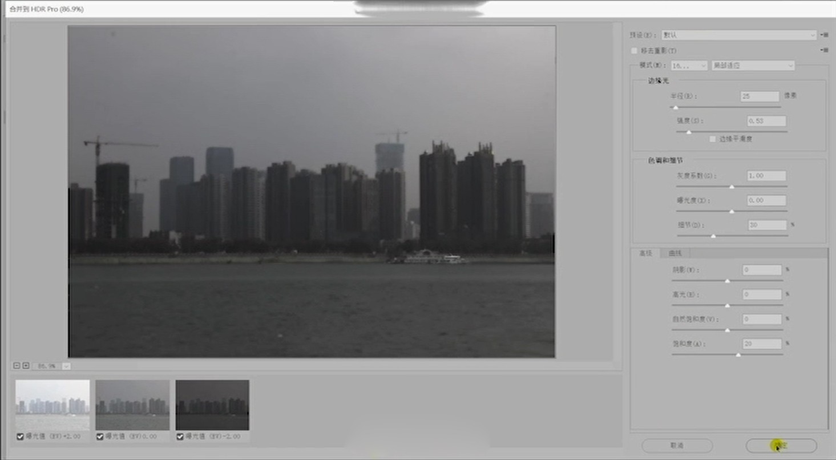Viewport: 836px width, 460px height.
Task: Click the 取消 (Cancel) button
Action: coord(677,445)
